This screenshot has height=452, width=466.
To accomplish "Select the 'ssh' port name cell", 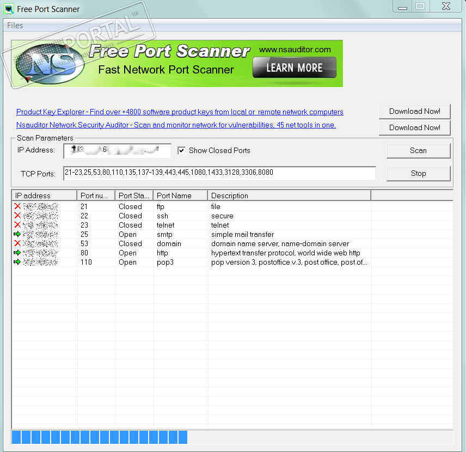I will click(x=162, y=216).
